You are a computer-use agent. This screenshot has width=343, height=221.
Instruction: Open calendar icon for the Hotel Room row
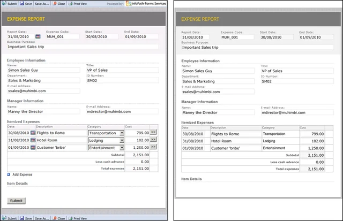click(x=33, y=140)
